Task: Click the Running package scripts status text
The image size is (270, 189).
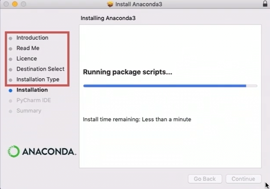Action: click(128, 72)
